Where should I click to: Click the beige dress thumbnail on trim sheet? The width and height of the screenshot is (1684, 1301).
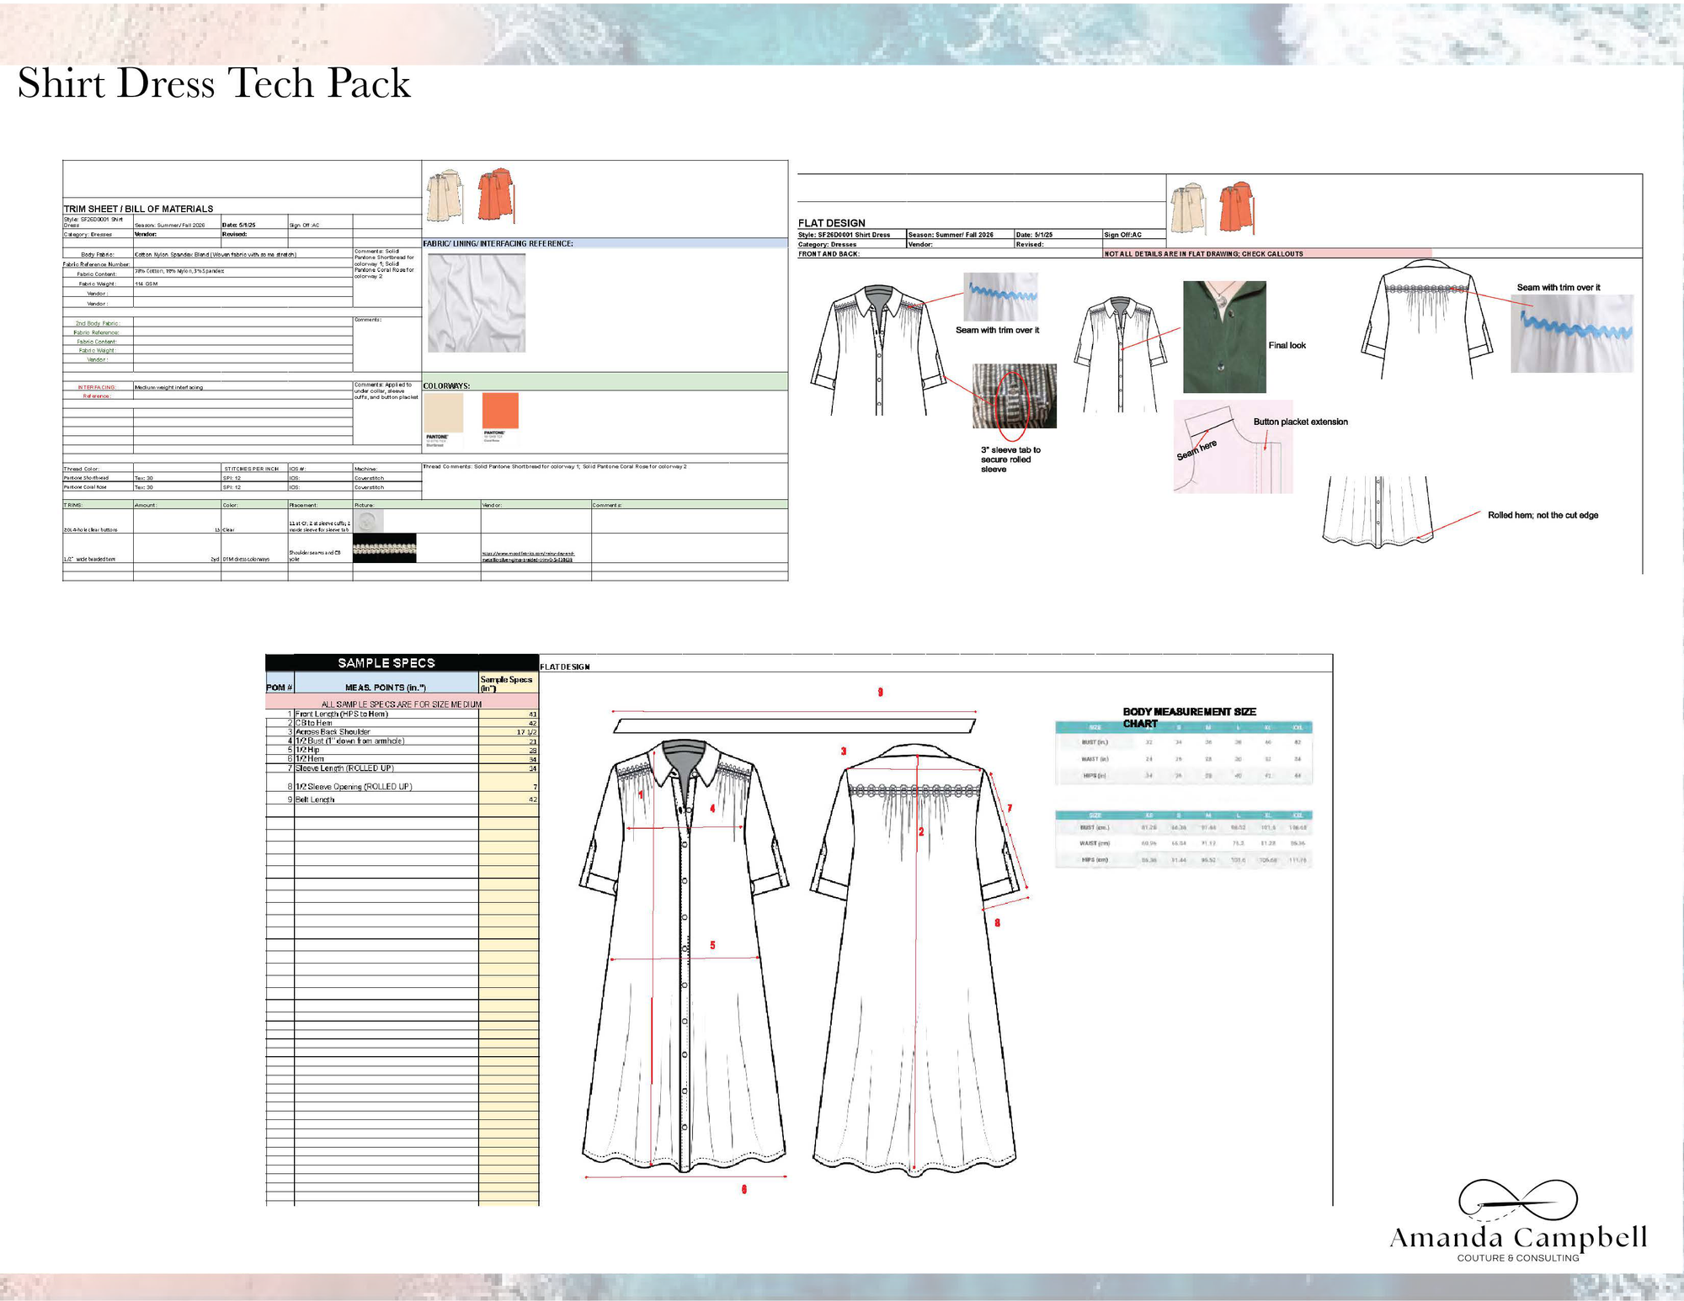(x=445, y=195)
